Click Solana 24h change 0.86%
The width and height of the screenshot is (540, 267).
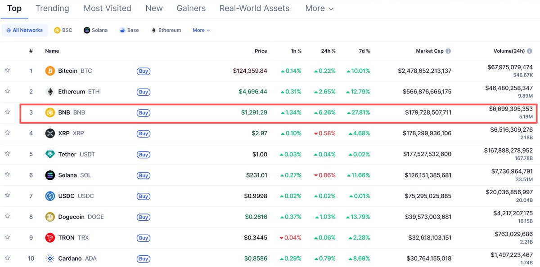coord(325,175)
